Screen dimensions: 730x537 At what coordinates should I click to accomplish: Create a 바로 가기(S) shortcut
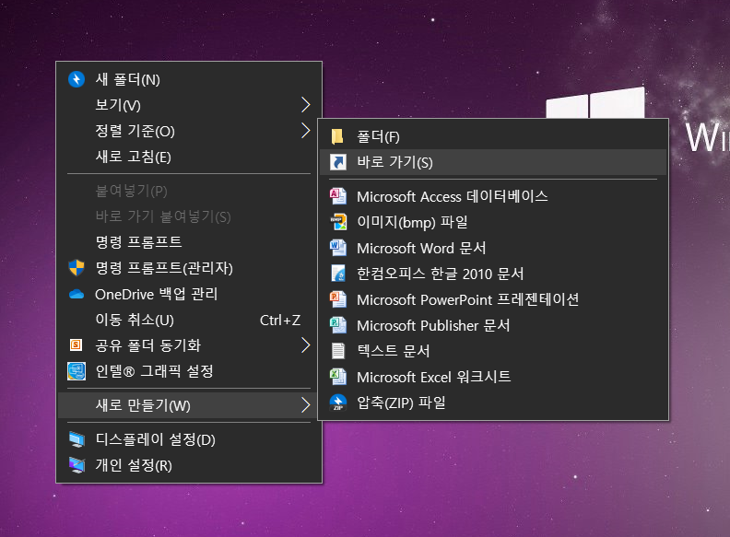point(493,162)
